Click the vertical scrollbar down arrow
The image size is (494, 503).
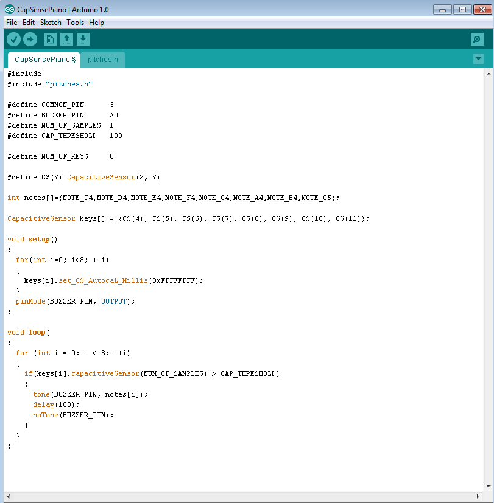point(489,487)
